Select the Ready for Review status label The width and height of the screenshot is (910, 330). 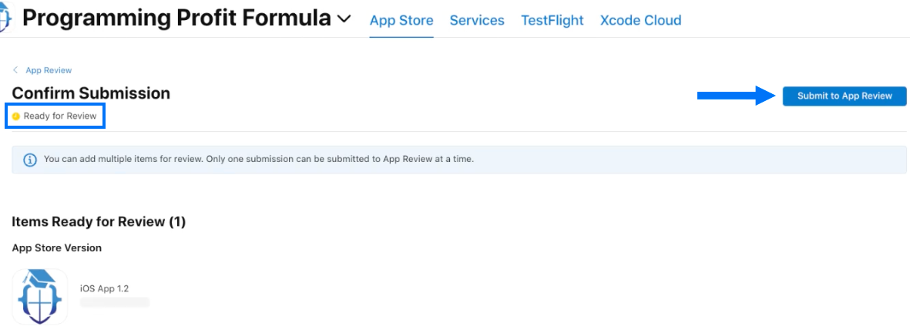(60, 116)
